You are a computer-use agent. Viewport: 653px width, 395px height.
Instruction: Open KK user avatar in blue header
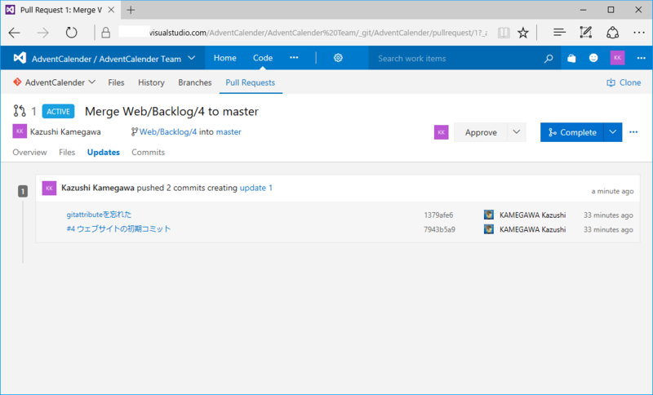click(617, 58)
